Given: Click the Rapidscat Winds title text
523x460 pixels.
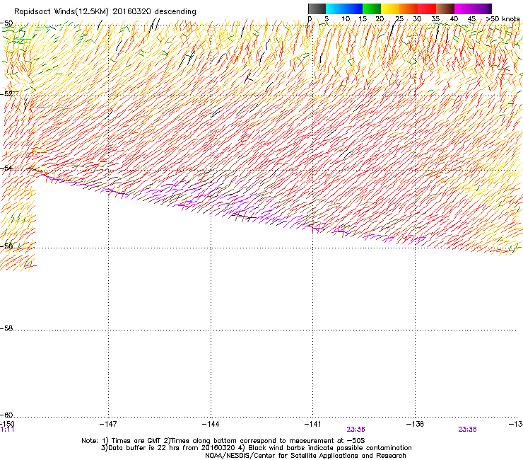Looking at the screenshot, I should 105,12.
